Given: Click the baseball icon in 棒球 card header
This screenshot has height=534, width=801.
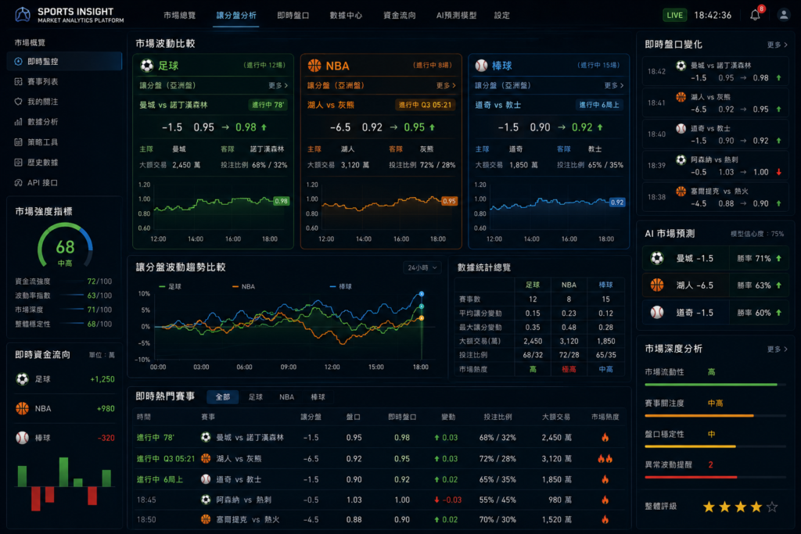Looking at the screenshot, I should (x=481, y=66).
